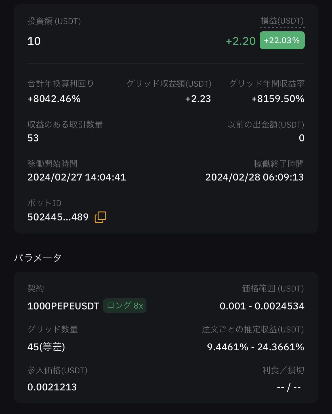Tap the +22.03% green profit badge
Screen dimensions: 332x414
(282, 40)
